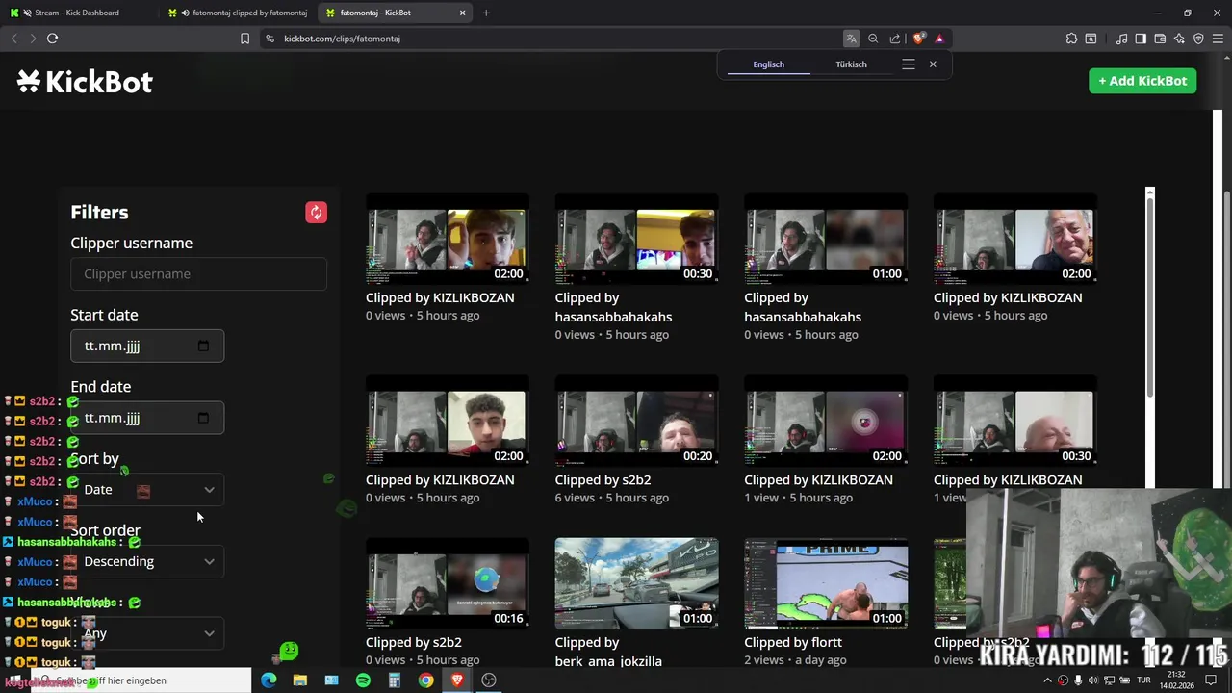The height and width of the screenshot is (693, 1232).
Task: Open Spotify from the taskbar
Action: pyautogui.click(x=363, y=680)
